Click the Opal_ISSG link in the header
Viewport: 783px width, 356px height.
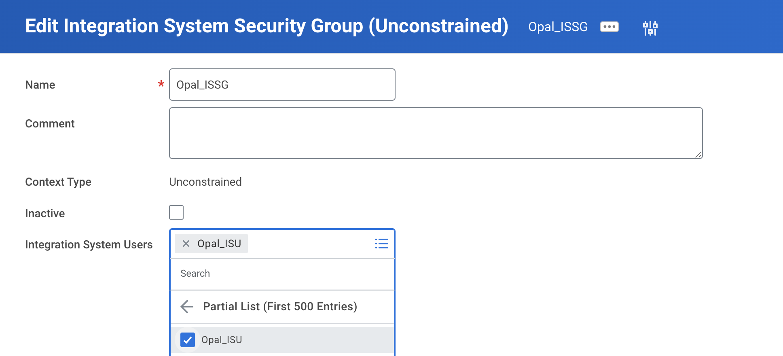pos(558,27)
